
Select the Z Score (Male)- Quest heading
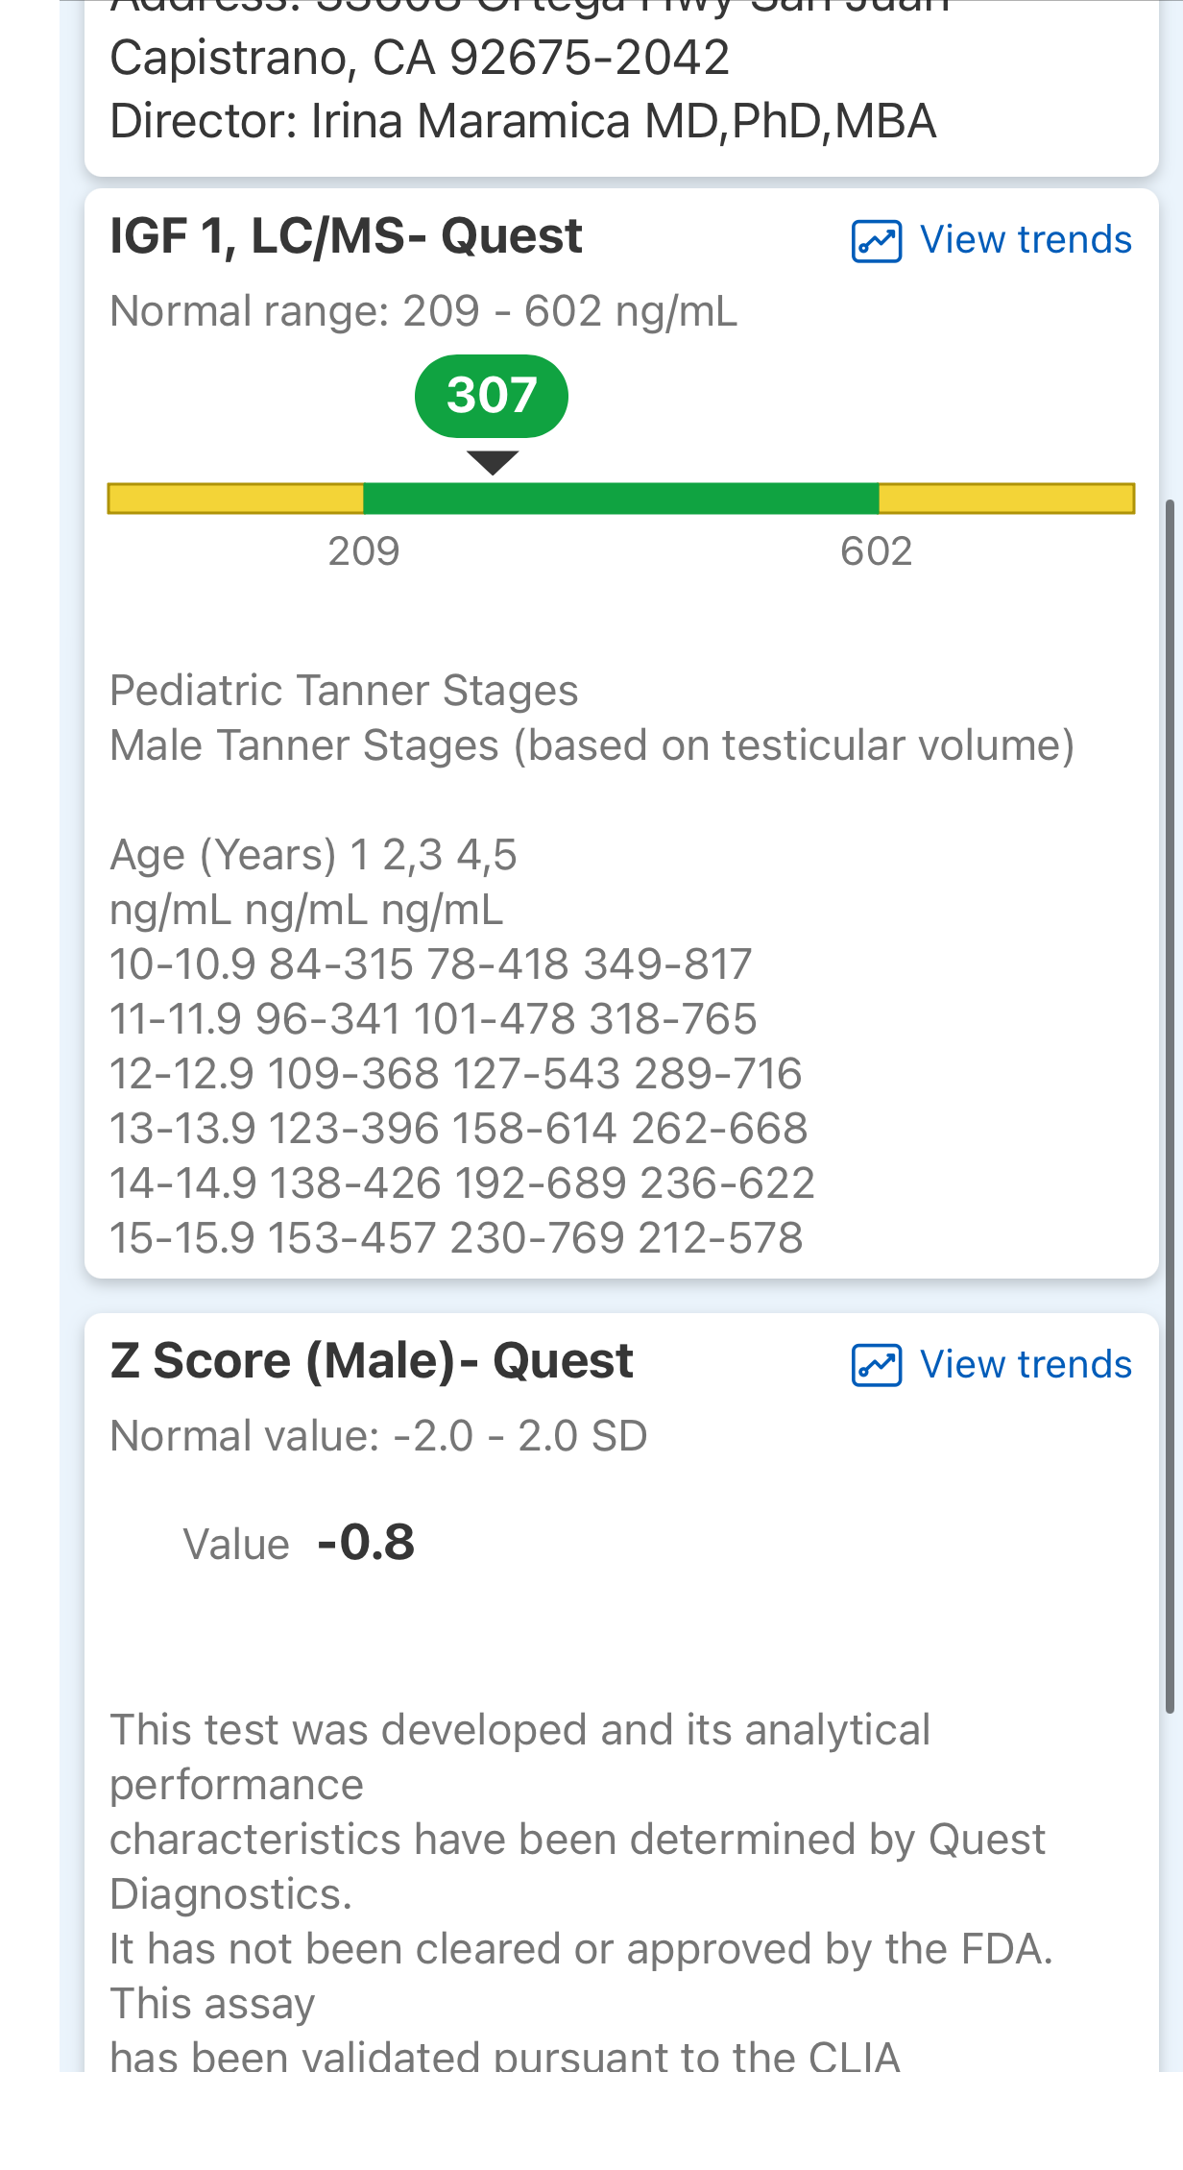click(x=372, y=1361)
